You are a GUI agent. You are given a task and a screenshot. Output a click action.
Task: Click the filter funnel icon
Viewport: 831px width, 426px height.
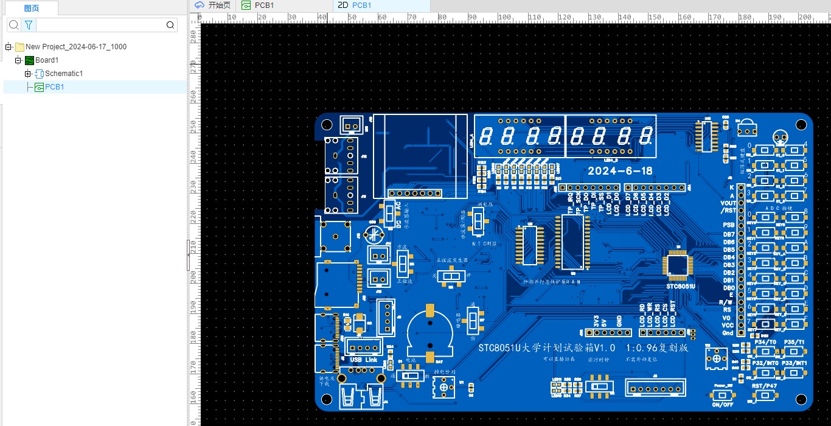point(29,25)
